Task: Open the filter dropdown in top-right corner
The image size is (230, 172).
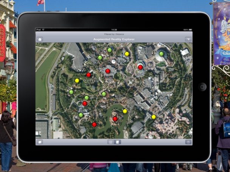Action: [x=188, y=39]
